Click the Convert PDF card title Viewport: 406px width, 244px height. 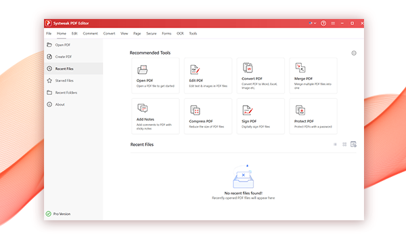(252, 79)
